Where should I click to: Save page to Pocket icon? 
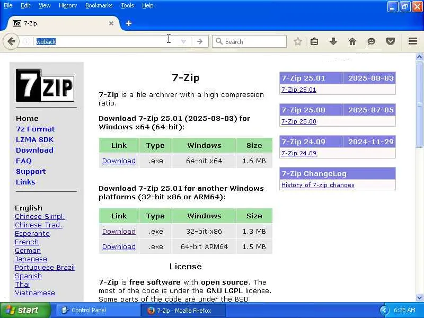tap(390, 41)
